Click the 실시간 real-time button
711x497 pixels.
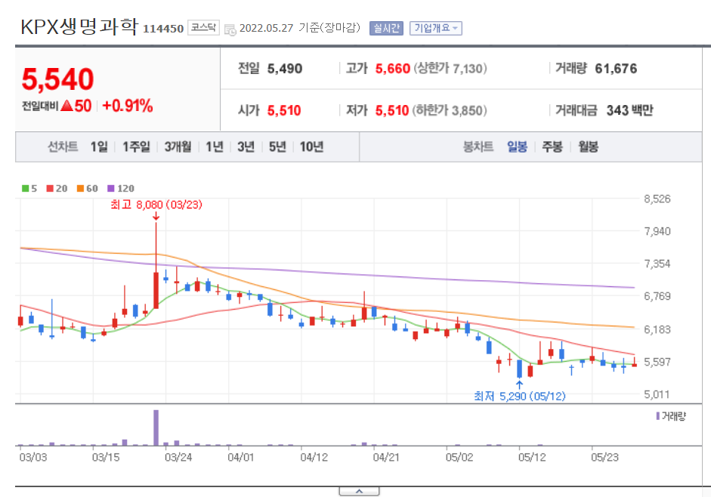pyautogui.click(x=386, y=28)
